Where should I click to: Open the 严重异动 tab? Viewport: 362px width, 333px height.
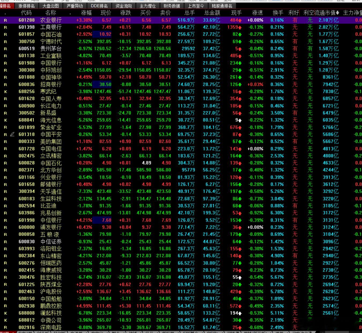point(75,6)
